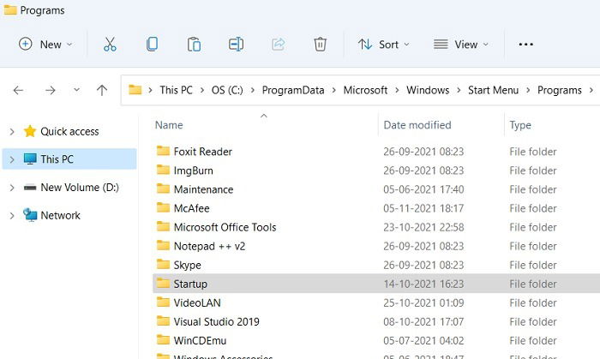Click the Copy icon in toolbar
The image size is (600, 359).
[x=152, y=45]
